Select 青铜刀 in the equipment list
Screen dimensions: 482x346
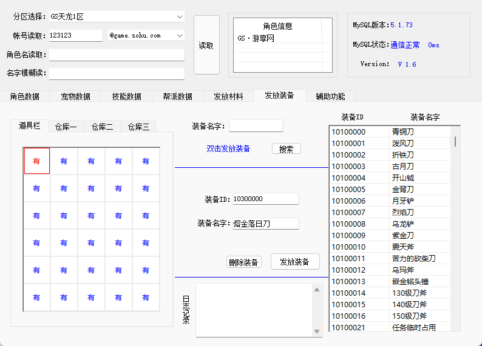403,131
